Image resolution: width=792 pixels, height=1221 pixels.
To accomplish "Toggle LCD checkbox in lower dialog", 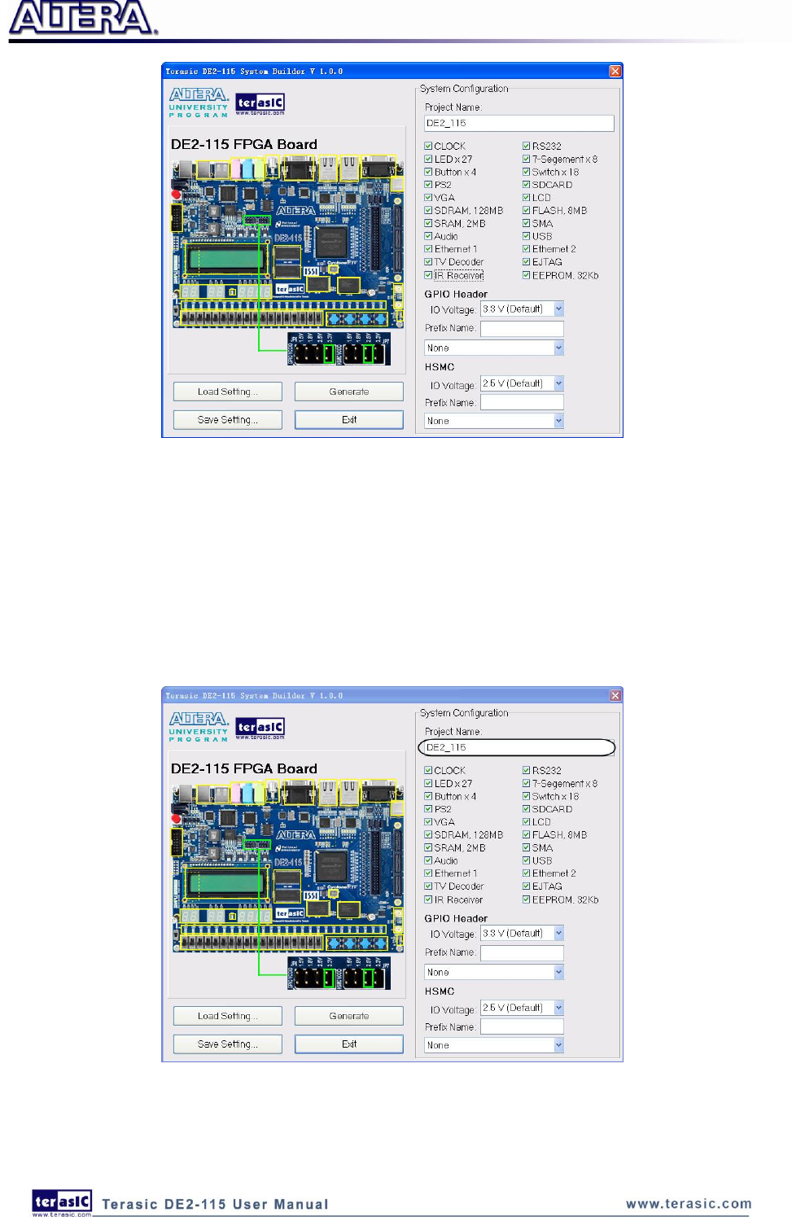I will [527, 822].
